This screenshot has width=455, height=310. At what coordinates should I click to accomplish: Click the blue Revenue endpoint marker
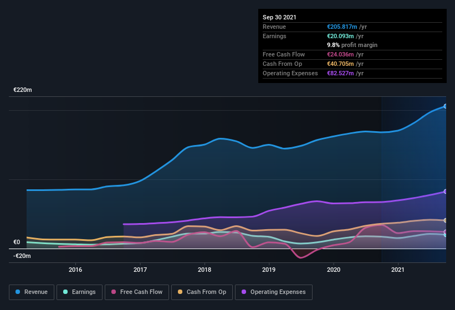point(446,106)
